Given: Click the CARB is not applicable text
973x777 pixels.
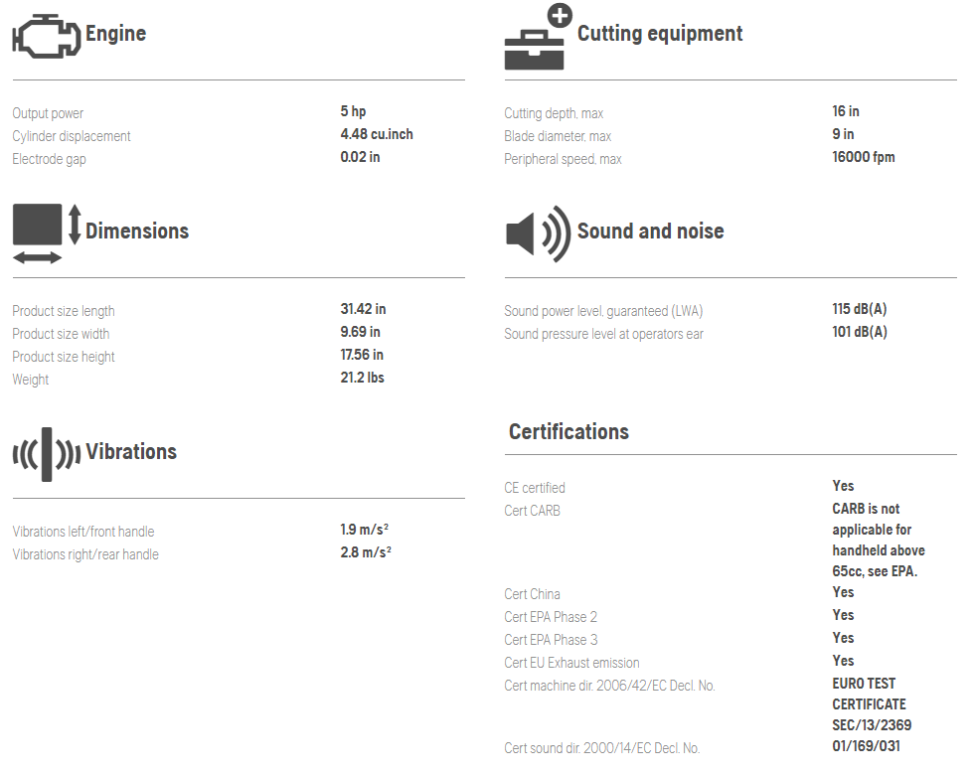Looking at the screenshot, I should [x=878, y=541].
